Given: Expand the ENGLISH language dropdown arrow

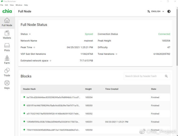Looking at the screenshot, I should pos(163,11).
